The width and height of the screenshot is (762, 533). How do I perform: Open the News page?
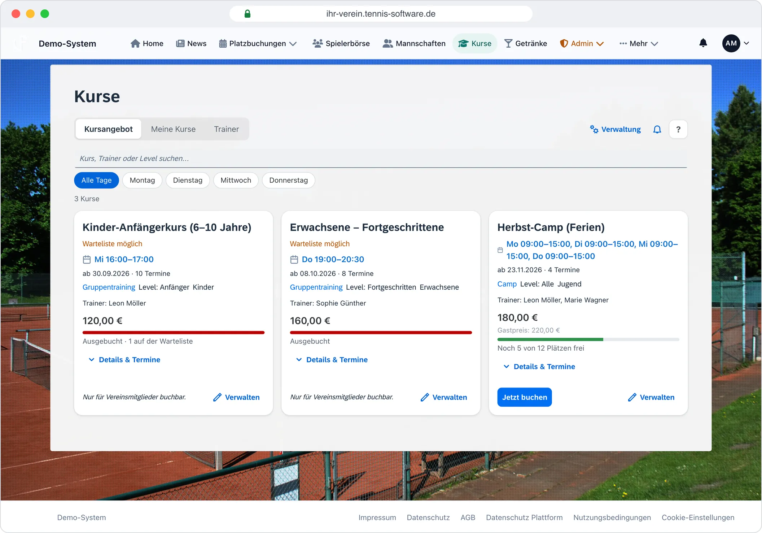pyautogui.click(x=191, y=43)
